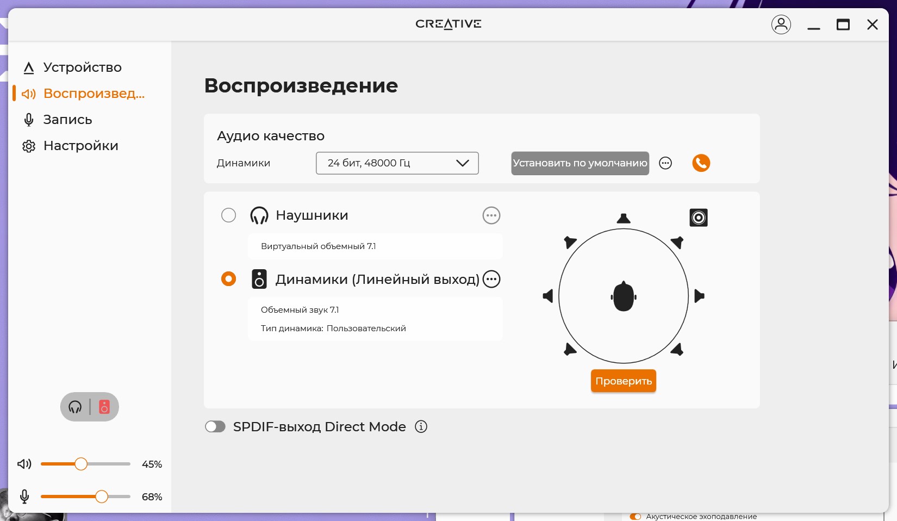This screenshot has height=521, width=897.
Task: Test the front left speaker in the diagram
Action: pyautogui.click(x=570, y=242)
